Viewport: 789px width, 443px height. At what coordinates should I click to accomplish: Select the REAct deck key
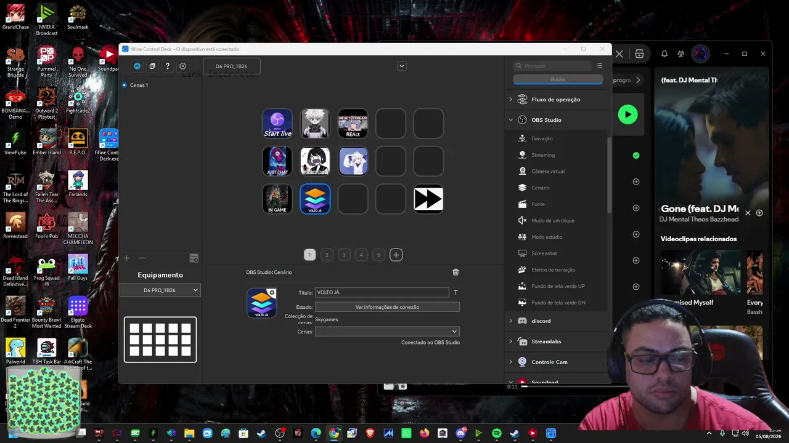click(x=353, y=124)
